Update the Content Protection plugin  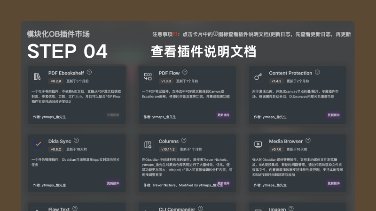[334, 115]
